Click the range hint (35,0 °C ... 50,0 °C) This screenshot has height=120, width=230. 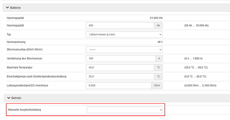click(x=196, y=67)
